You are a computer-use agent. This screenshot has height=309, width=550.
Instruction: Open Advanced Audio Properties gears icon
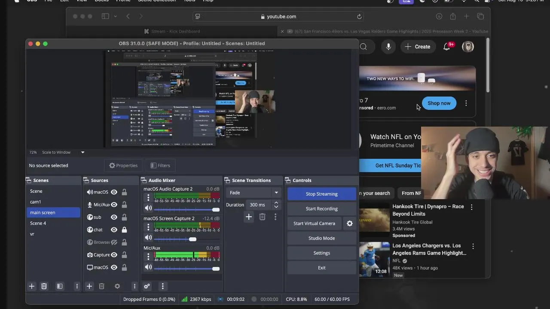tap(147, 286)
